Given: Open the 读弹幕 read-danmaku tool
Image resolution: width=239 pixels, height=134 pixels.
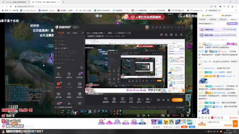Looking at the screenshot, I should click(x=79, y=85).
